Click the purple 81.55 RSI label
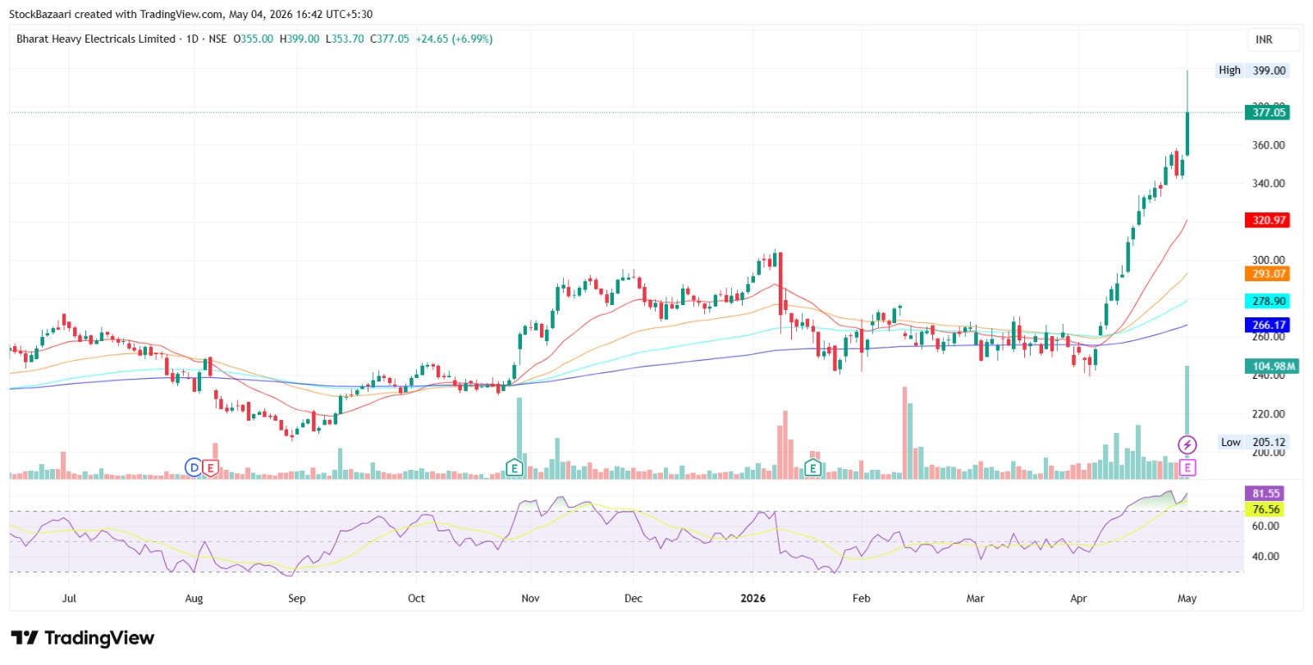Image resolution: width=1313 pixels, height=665 pixels. click(1265, 494)
